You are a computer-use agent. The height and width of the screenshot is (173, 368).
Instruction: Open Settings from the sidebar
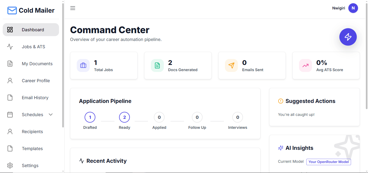pos(31,165)
